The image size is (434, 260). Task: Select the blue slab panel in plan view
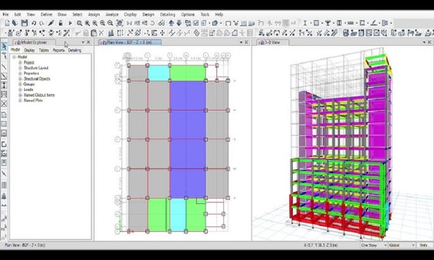(187, 139)
